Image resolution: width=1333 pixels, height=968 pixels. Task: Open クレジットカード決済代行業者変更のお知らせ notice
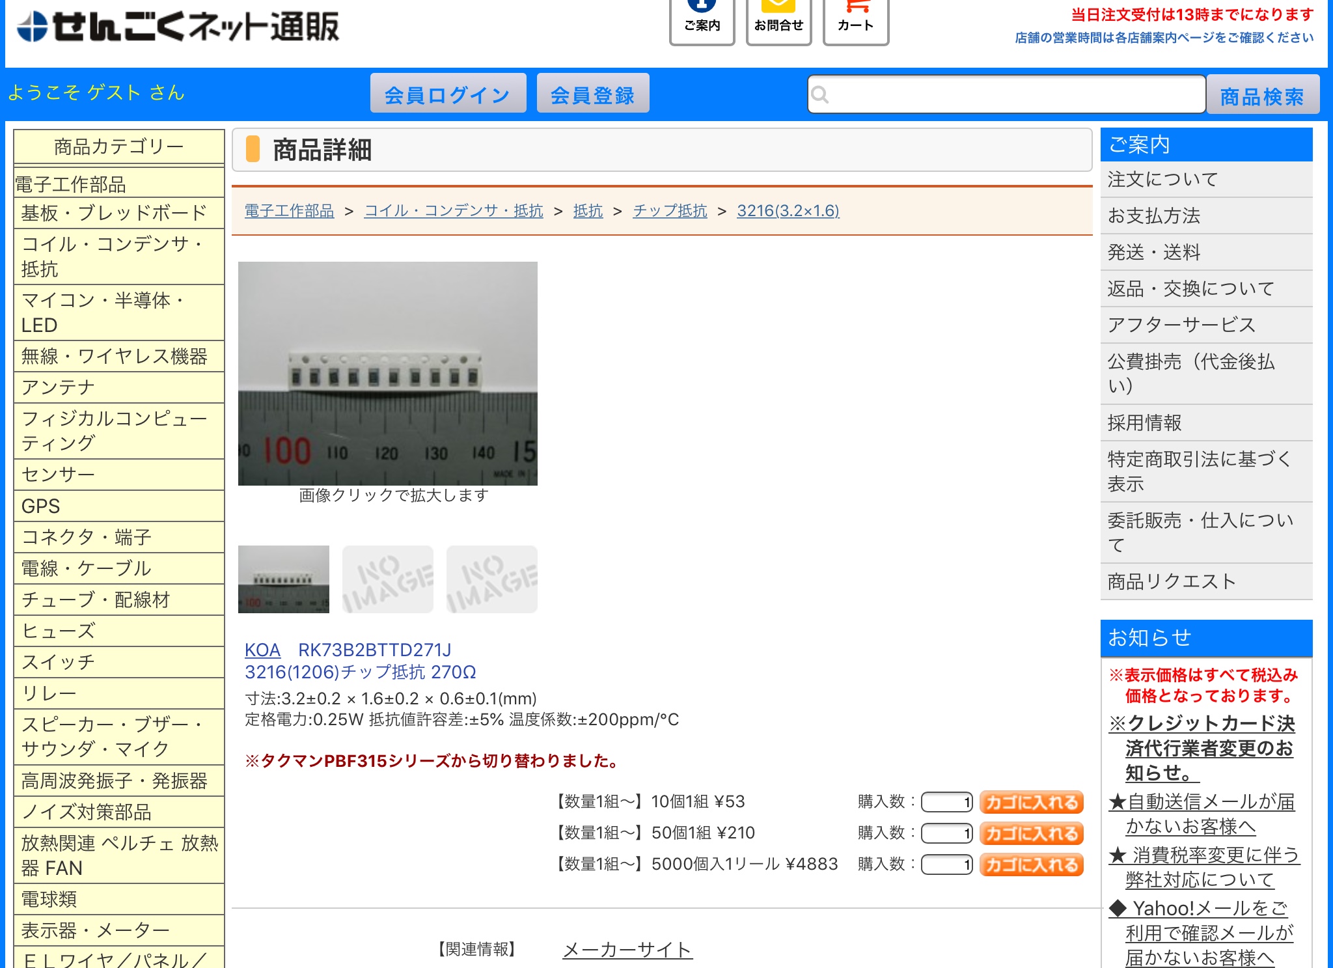(1202, 748)
